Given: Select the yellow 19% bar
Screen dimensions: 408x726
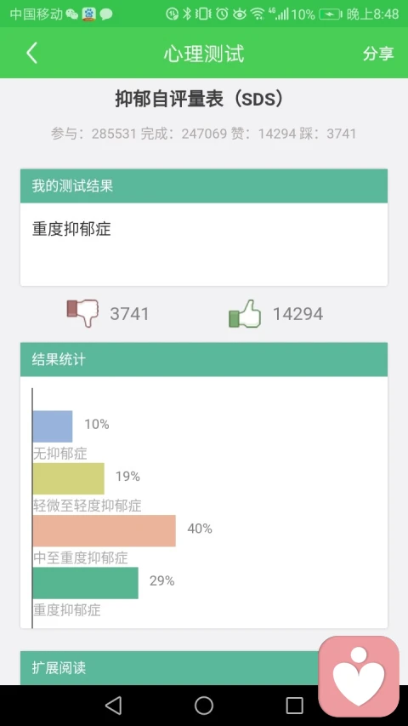Looking at the screenshot, I should [69, 479].
